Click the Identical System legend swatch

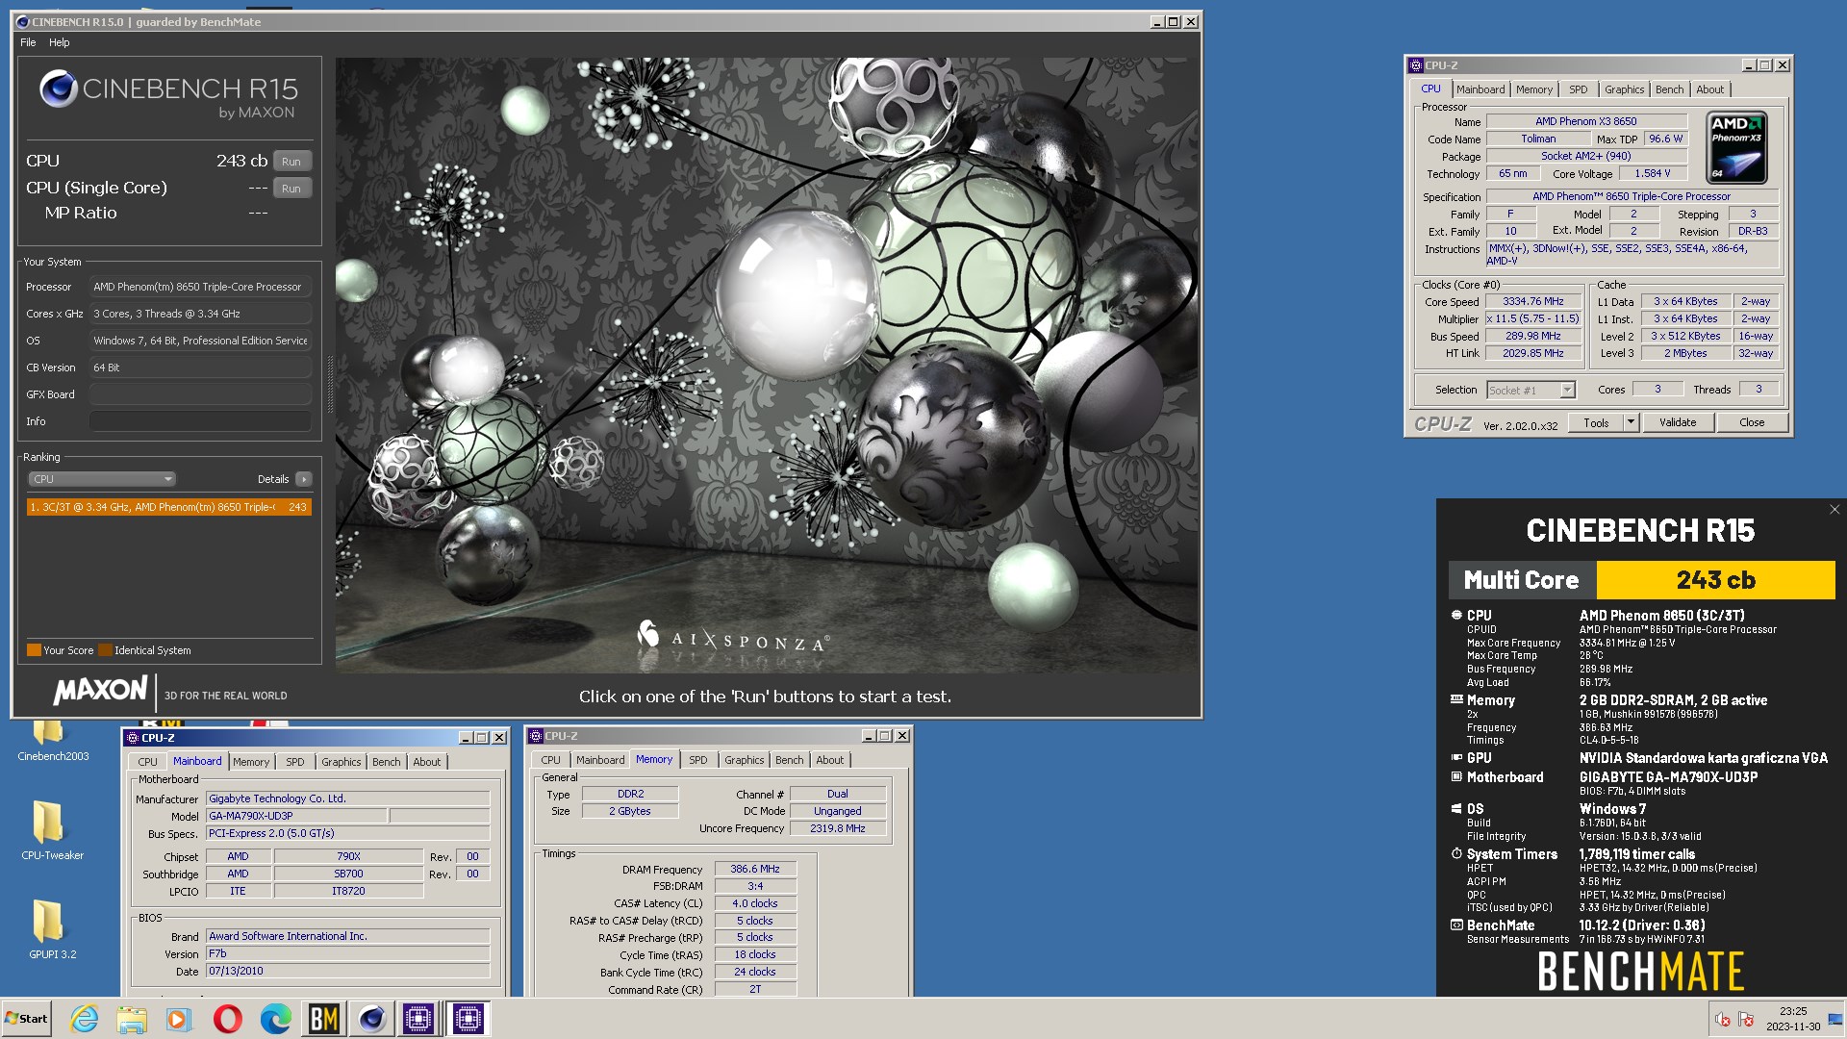point(106,650)
